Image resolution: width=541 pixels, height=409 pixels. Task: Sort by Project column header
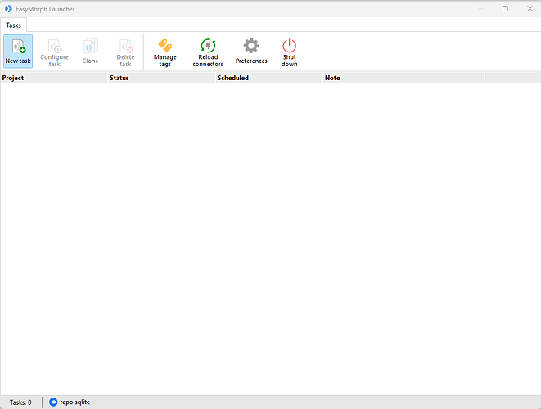(x=54, y=78)
